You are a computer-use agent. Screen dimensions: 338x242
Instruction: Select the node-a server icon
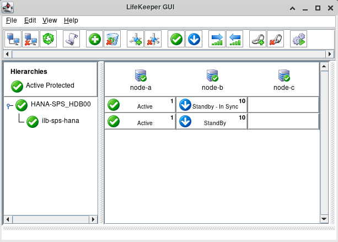[141, 76]
